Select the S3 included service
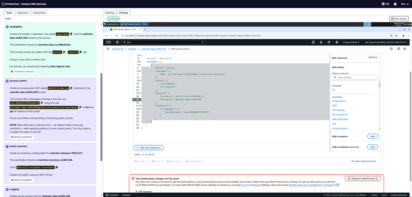This screenshot has width=412, height=197. (x=334, y=90)
